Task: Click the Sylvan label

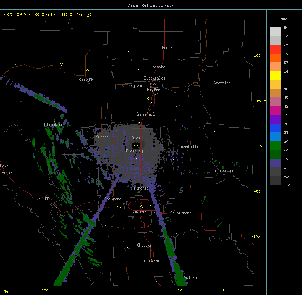Action: point(137,86)
